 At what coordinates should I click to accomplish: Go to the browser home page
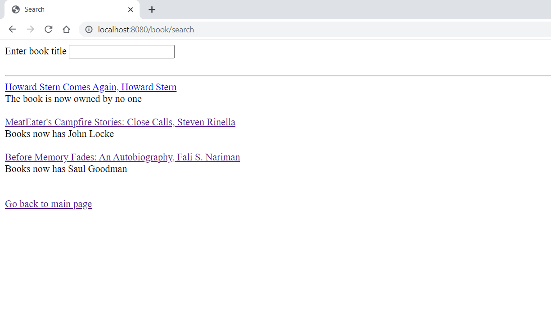(x=66, y=29)
